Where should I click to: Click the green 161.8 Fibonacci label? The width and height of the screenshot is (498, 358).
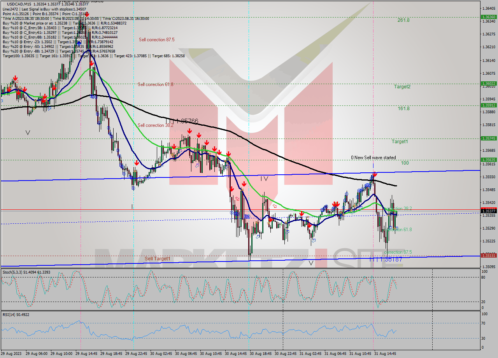(x=403, y=109)
